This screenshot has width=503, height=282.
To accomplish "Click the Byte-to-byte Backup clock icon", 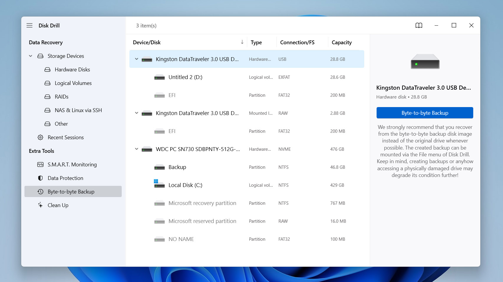I will pos(40,192).
